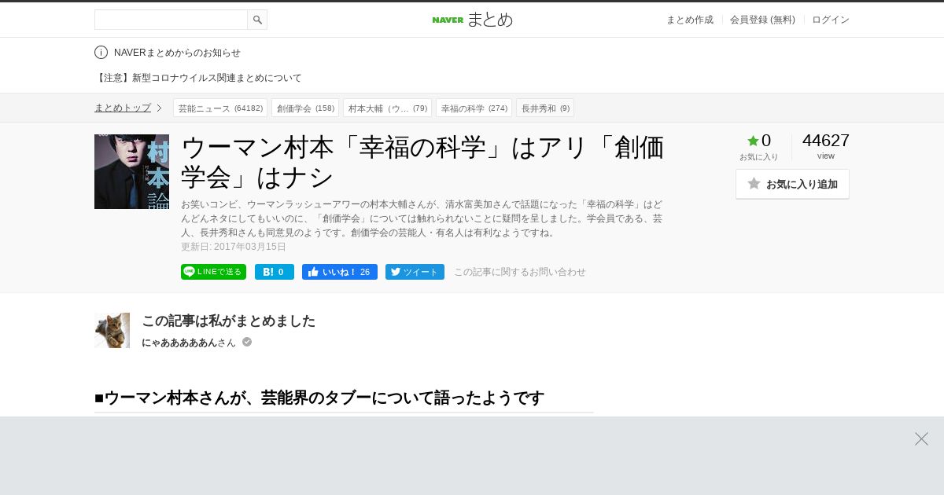944x495 pixels.
Task: Open the NAVER まとめ logo
Action: (x=472, y=20)
